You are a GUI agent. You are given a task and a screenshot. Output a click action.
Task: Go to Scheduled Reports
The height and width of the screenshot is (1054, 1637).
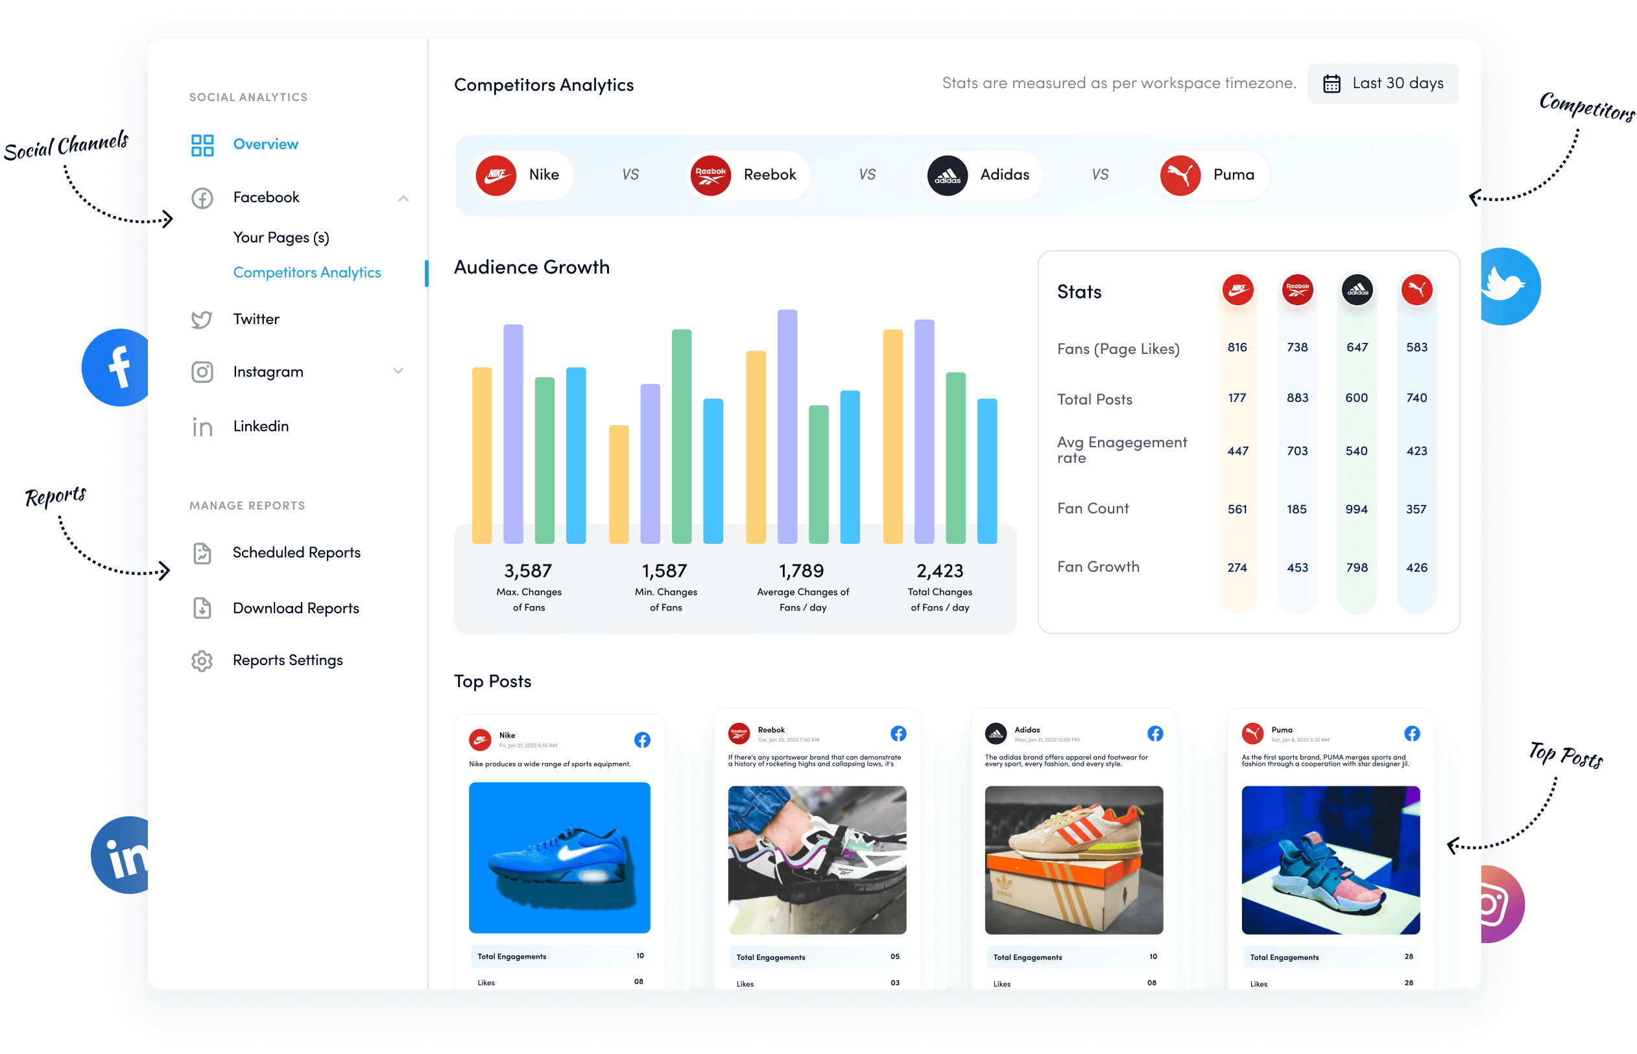click(x=296, y=552)
